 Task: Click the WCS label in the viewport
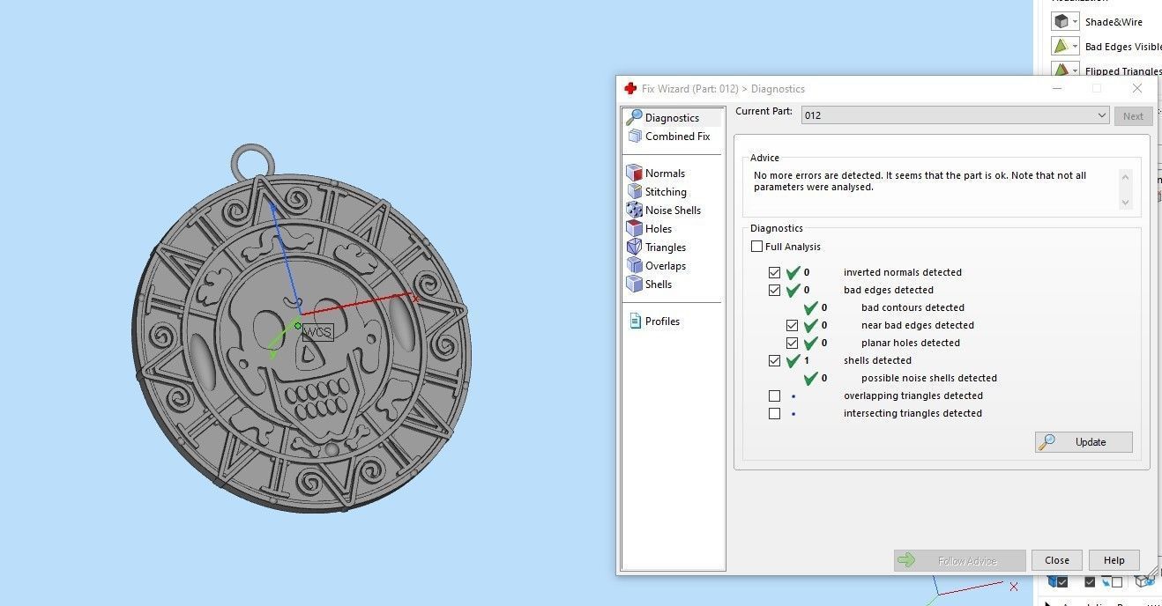coord(317,332)
